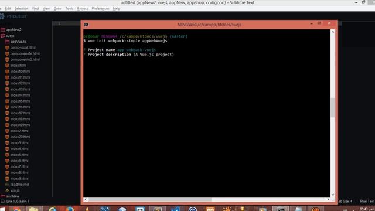Open componenete.html in the sidebar
Screen dimensions: 375x211
(x=25, y=53)
